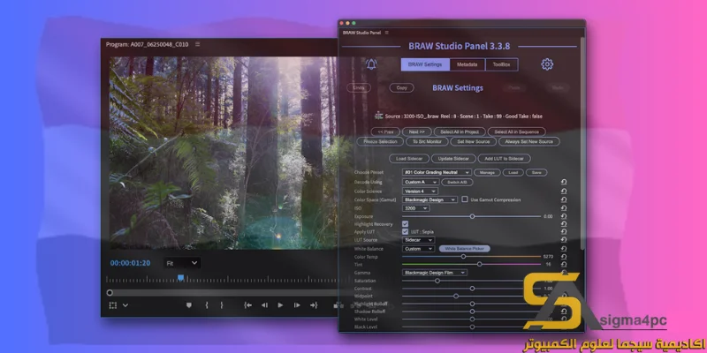707x353 pixels.
Task: Reset the ISO value
Action: [564, 208]
